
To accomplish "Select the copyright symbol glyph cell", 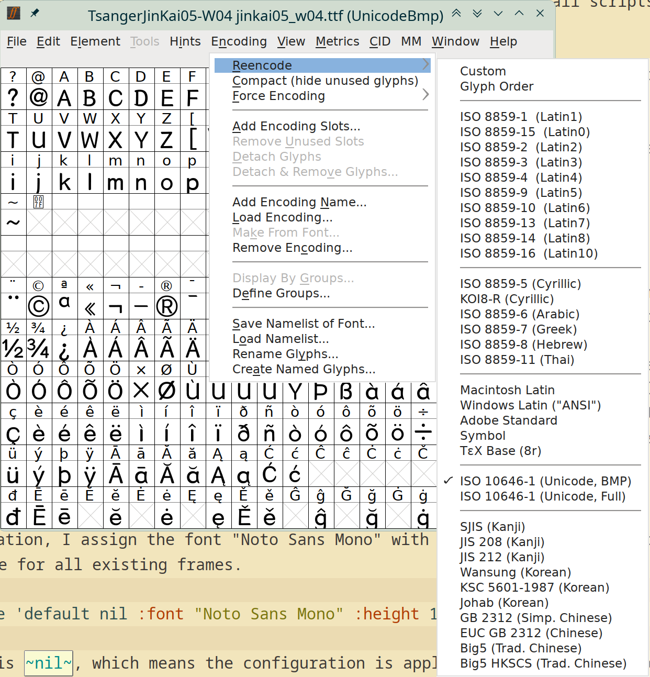I will click(39, 306).
